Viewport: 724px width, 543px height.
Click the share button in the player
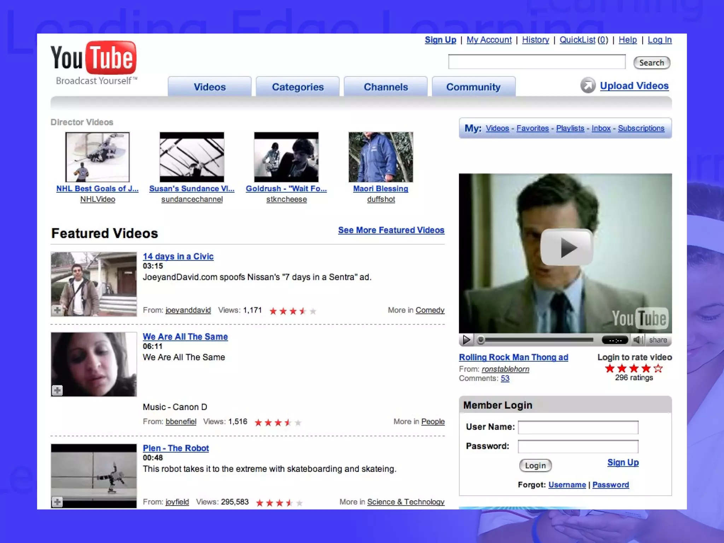658,340
